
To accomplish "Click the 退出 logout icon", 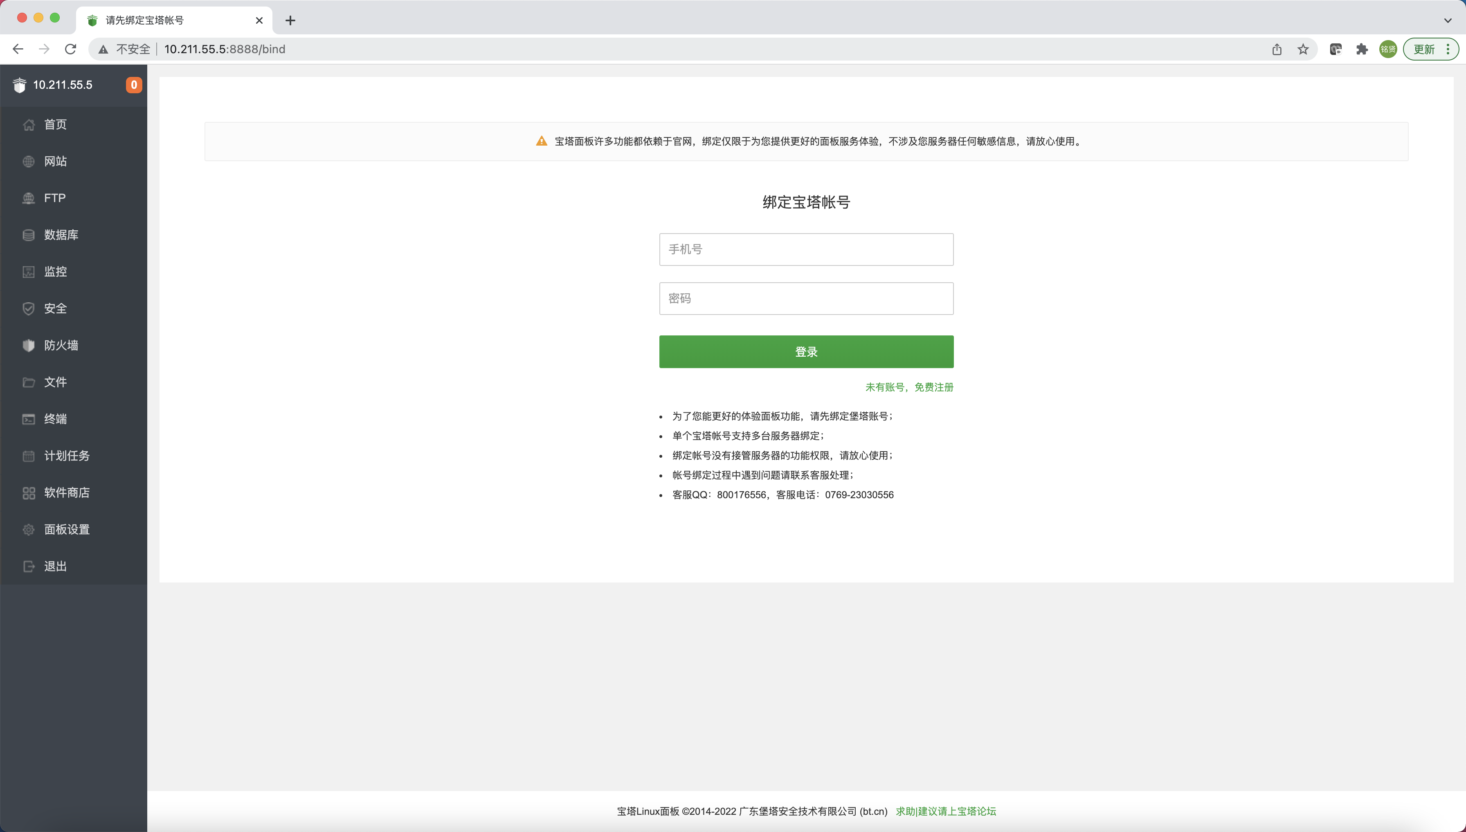I will tap(29, 567).
